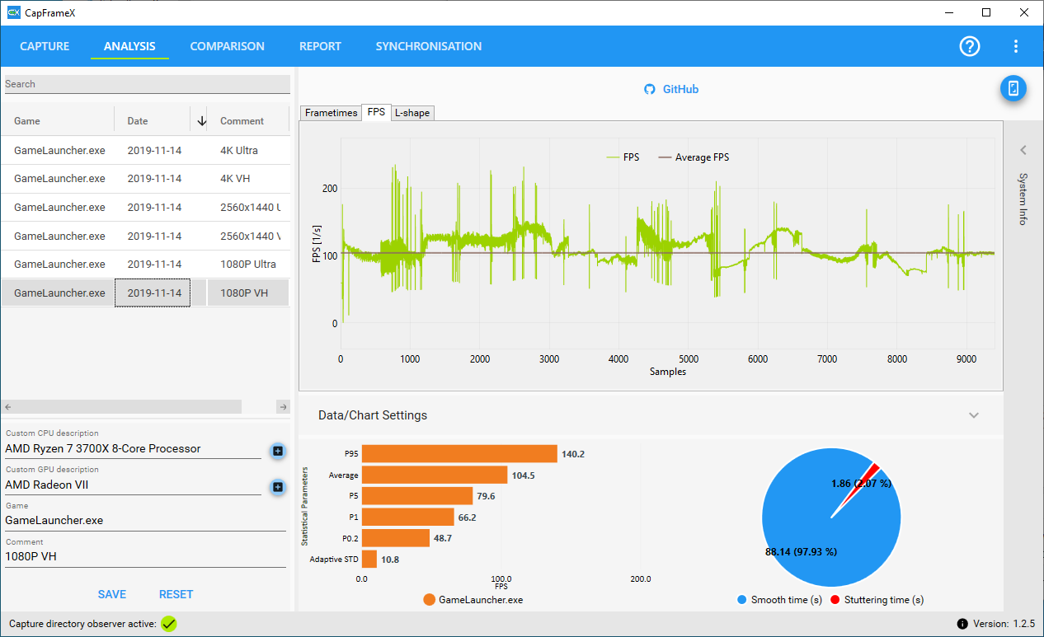Click the Average FPS legend entry
This screenshot has height=637, width=1044.
coord(693,157)
